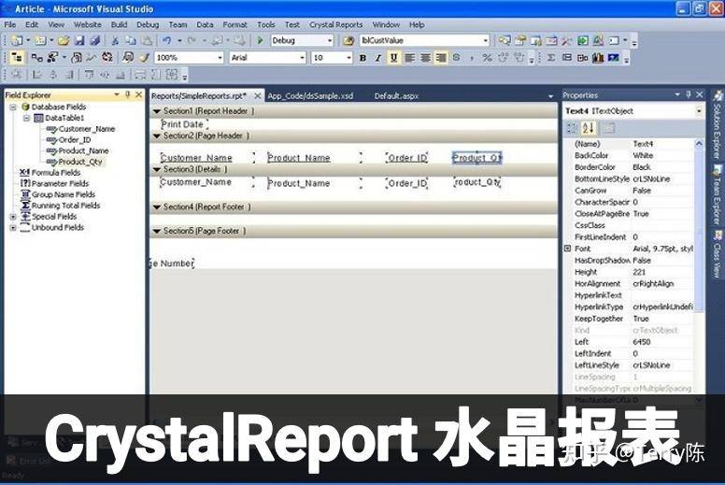Click the Percent format icon

tap(487, 58)
